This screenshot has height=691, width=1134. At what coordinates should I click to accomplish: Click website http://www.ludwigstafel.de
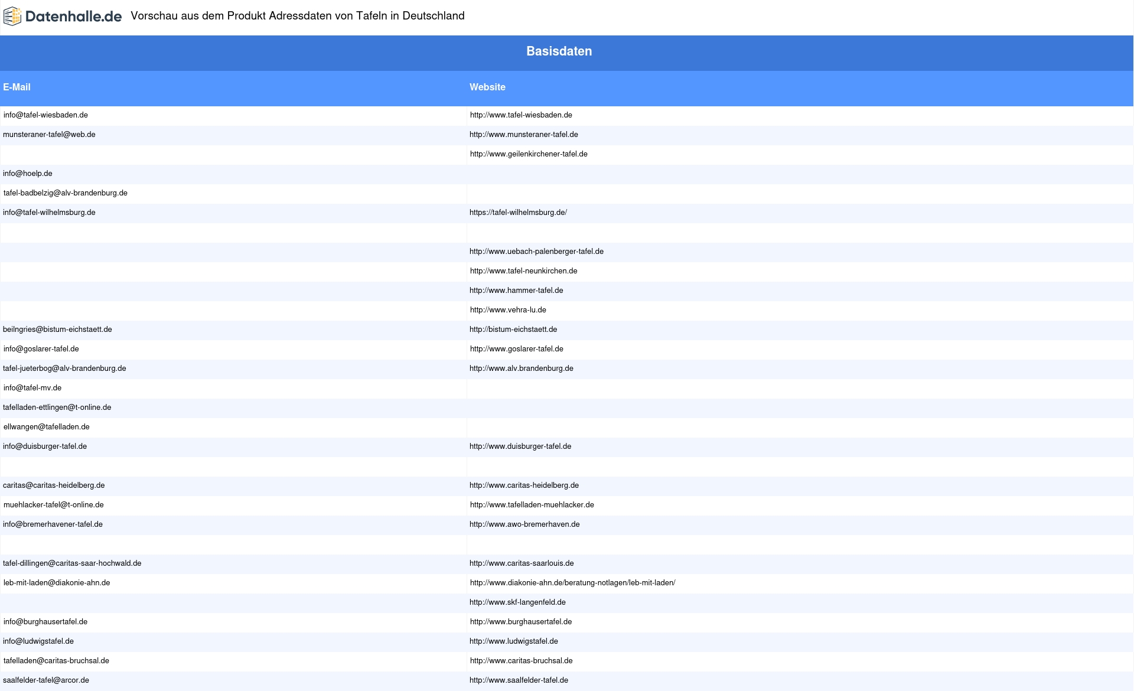point(514,641)
